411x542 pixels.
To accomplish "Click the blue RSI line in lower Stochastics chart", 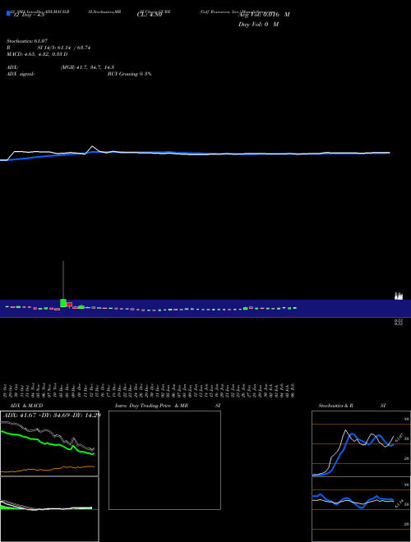I will tap(353, 500).
